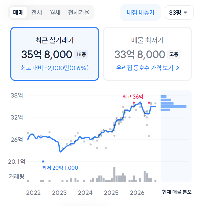Click the tallest 거래량 bar in 2025

click(x=114, y=174)
